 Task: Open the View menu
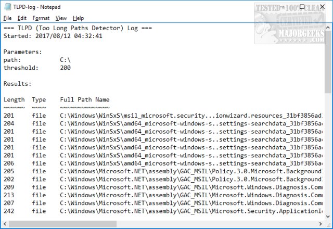tap(60, 18)
